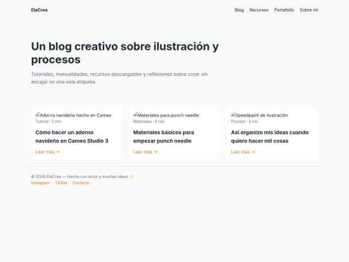Image resolution: width=349 pixels, height=262 pixels.
Task: Click 'Leer más' on the ideas organization card
Action: tap(243, 152)
